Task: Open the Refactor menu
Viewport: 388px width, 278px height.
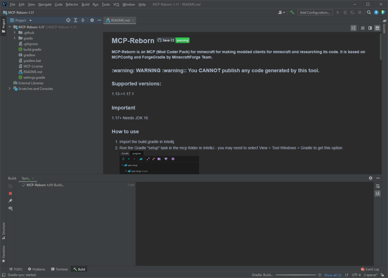Action: pos(72,5)
